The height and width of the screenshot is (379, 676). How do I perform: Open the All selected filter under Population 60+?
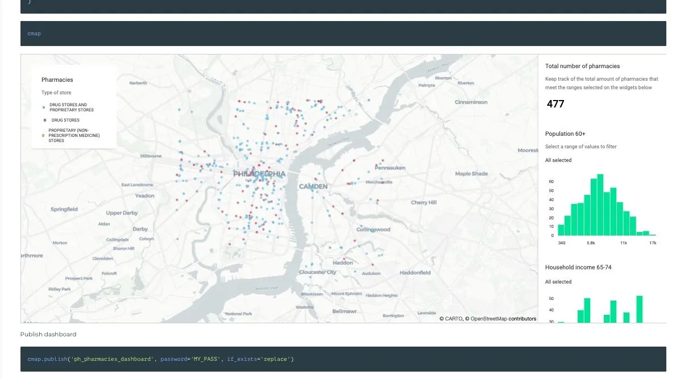click(x=558, y=160)
